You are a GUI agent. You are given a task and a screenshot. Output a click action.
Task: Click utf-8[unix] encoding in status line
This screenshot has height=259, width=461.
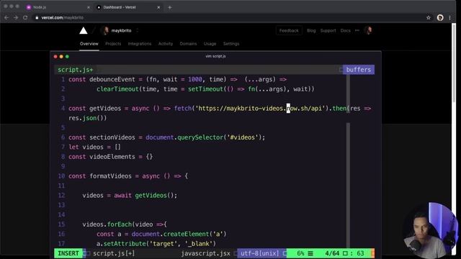259,253
